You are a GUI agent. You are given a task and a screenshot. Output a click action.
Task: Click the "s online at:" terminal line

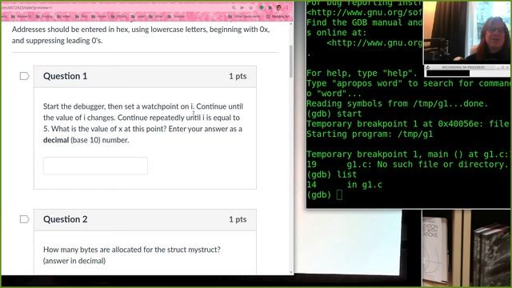tap(336, 33)
